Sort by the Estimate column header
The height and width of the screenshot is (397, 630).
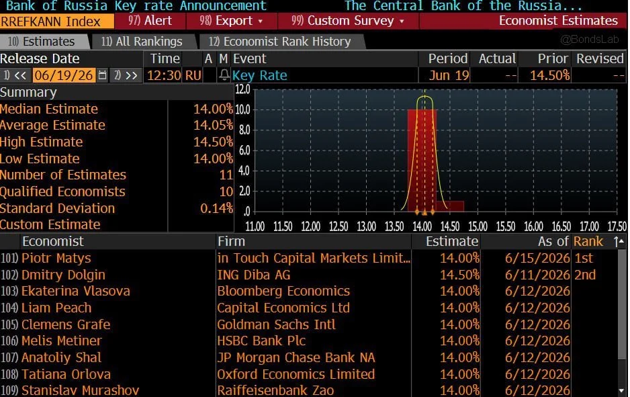(451, 241)
